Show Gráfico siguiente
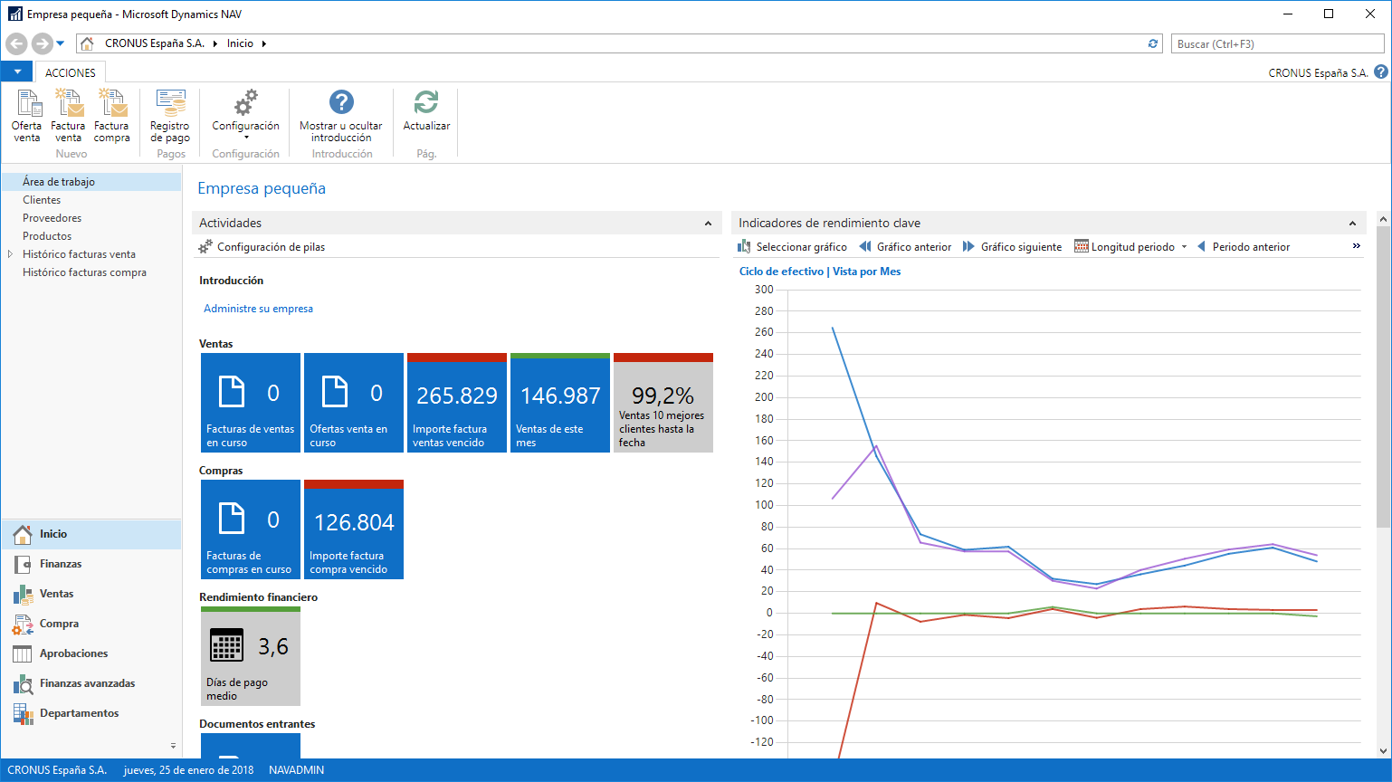 pos(1012,247)
